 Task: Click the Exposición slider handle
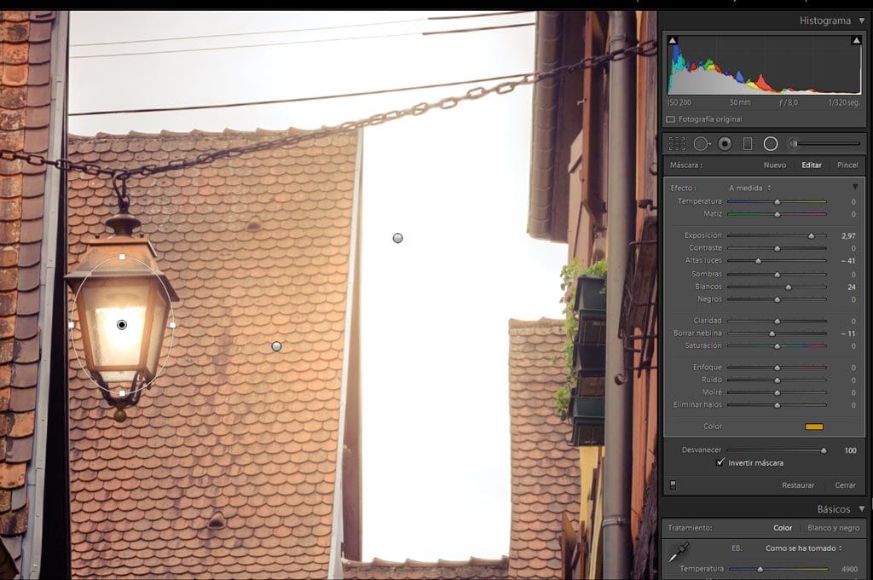click(812, 236)
